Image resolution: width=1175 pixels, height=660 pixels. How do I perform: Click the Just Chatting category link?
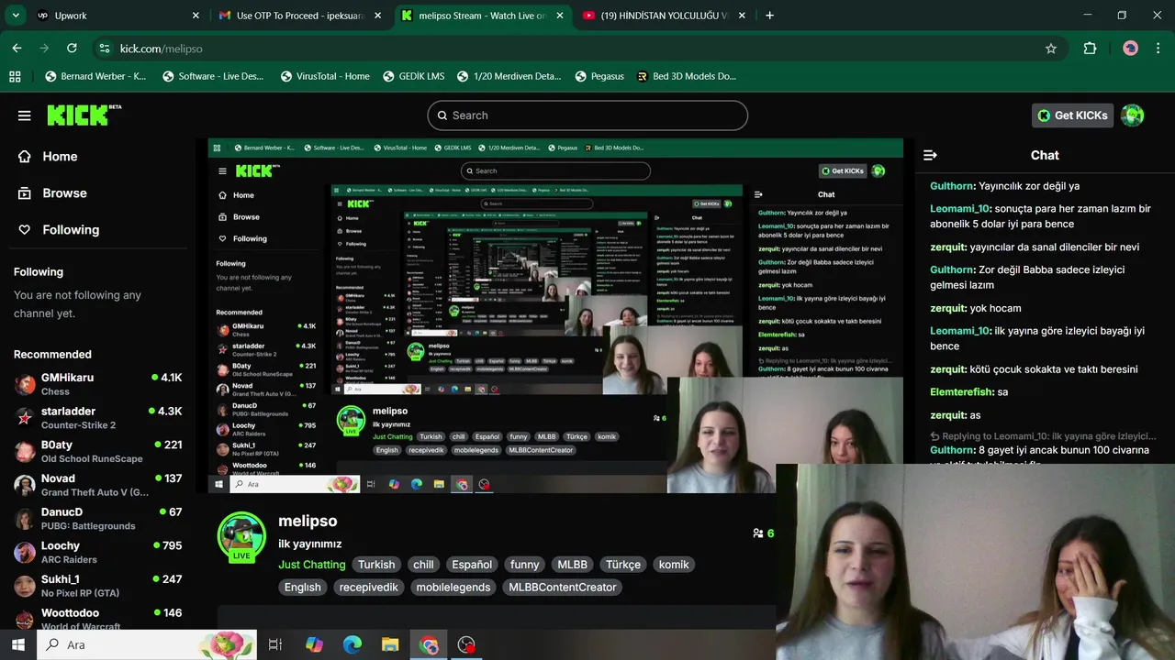tap(312, 565)
